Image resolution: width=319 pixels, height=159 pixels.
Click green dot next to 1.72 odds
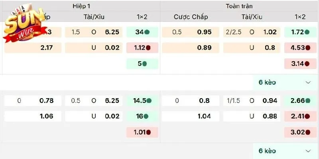[x=307, y=32]
